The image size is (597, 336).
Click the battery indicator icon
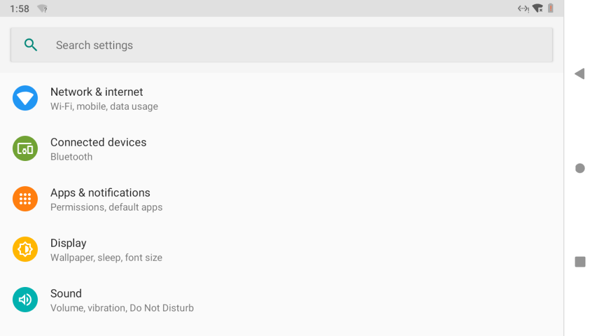550,8
